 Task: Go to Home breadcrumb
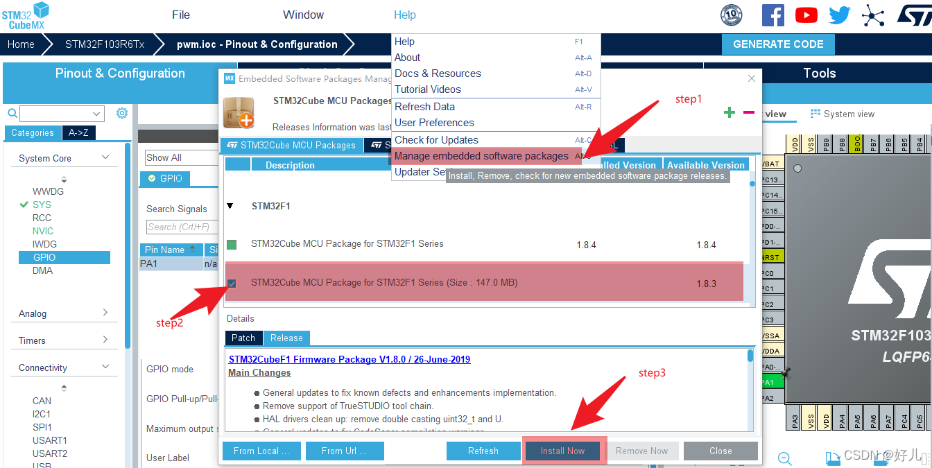(21, 44)
